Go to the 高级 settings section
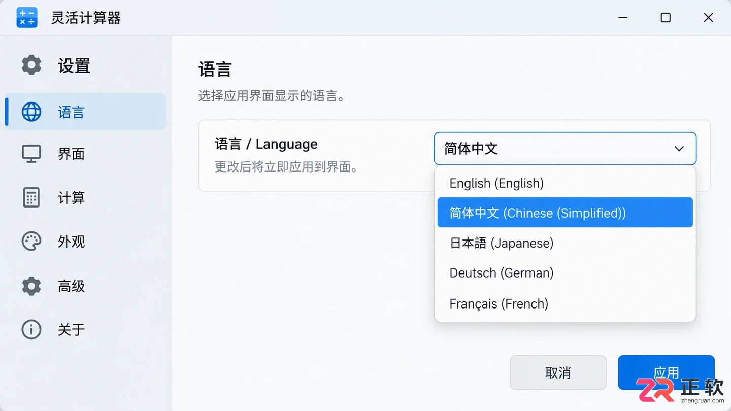Screen dimensions: 731x411 [x=85, y=286]
